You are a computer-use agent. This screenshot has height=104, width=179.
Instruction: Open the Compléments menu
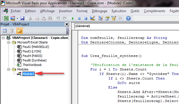point(154,11)
